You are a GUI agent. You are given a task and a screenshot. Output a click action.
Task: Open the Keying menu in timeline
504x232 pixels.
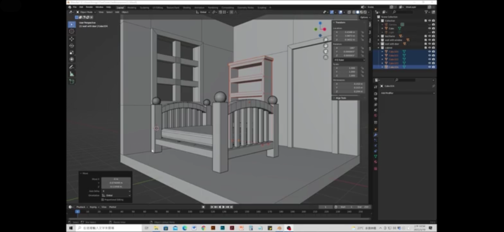coord(93,207)
